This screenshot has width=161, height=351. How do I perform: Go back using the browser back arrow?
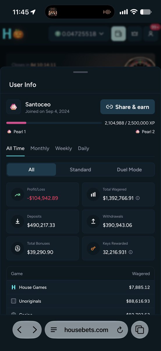pyautogui.click(x=20, y=330)
